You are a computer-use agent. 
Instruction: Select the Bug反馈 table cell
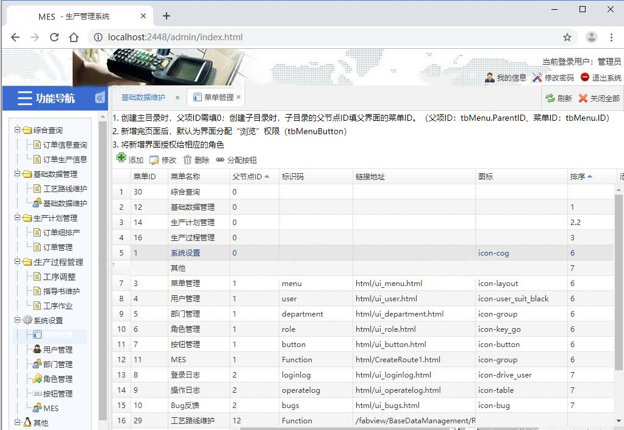click(x=199, y=406)
